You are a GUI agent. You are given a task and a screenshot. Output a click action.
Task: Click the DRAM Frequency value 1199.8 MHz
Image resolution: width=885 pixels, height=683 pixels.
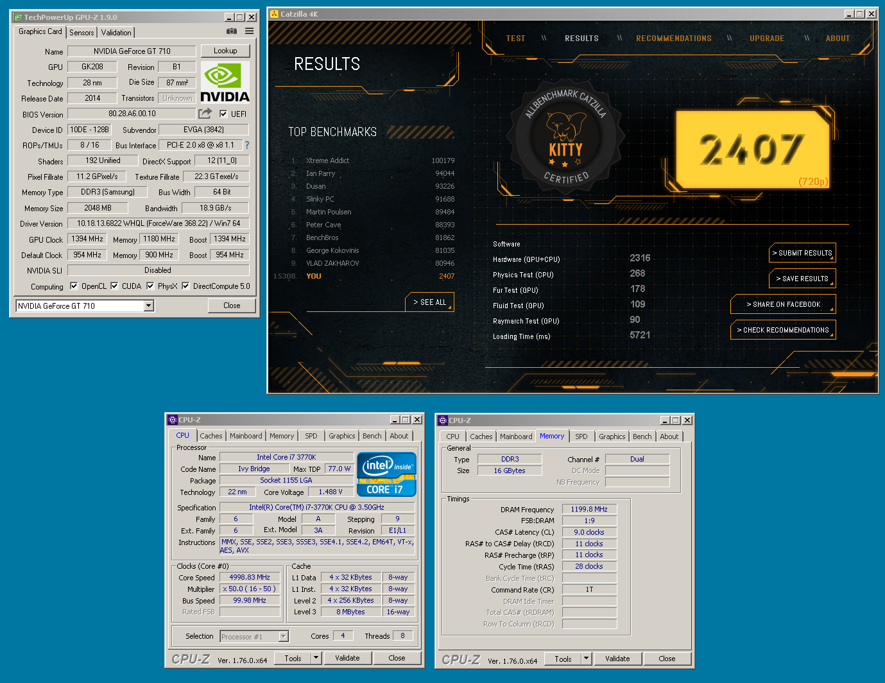589,509
